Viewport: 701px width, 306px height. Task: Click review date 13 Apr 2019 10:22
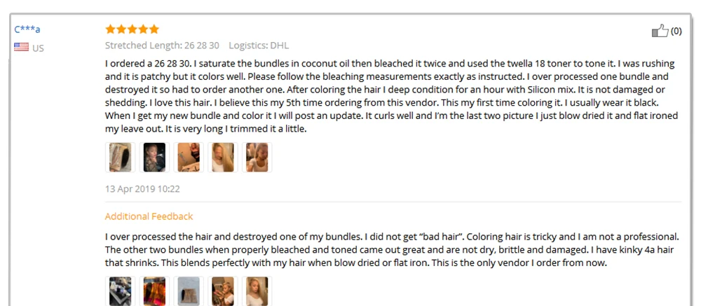coord(142,188)
